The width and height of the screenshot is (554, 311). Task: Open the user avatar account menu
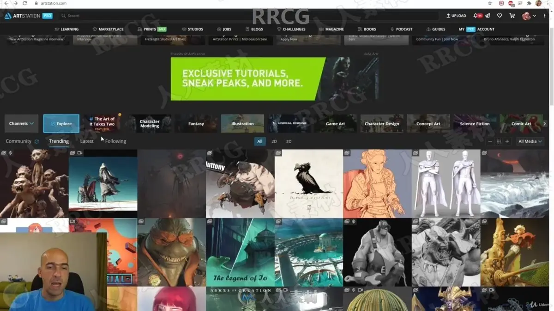coord(529,16)
